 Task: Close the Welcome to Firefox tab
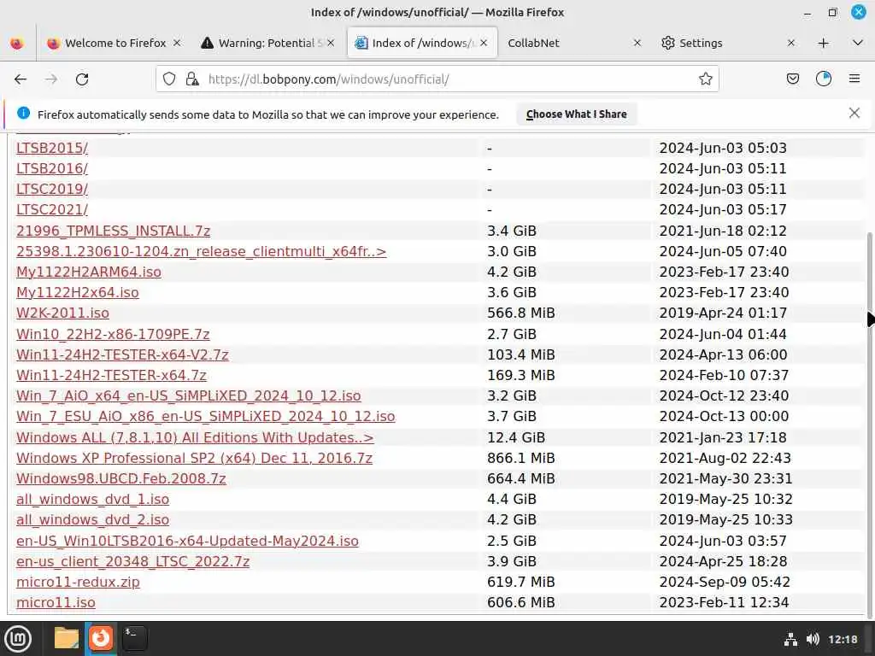[x=177, y=43]
